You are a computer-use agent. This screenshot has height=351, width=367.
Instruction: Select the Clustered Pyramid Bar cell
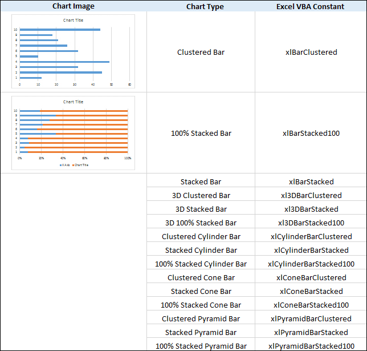(x=201, y=318)
